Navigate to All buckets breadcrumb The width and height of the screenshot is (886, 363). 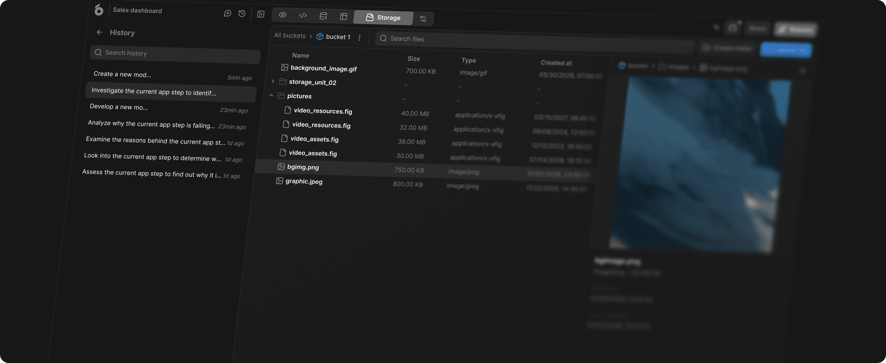click(290, 36)
